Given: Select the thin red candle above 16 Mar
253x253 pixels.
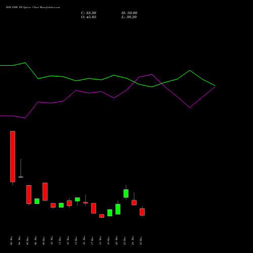Looking at the screenshot, I should [x=86, y=202].
